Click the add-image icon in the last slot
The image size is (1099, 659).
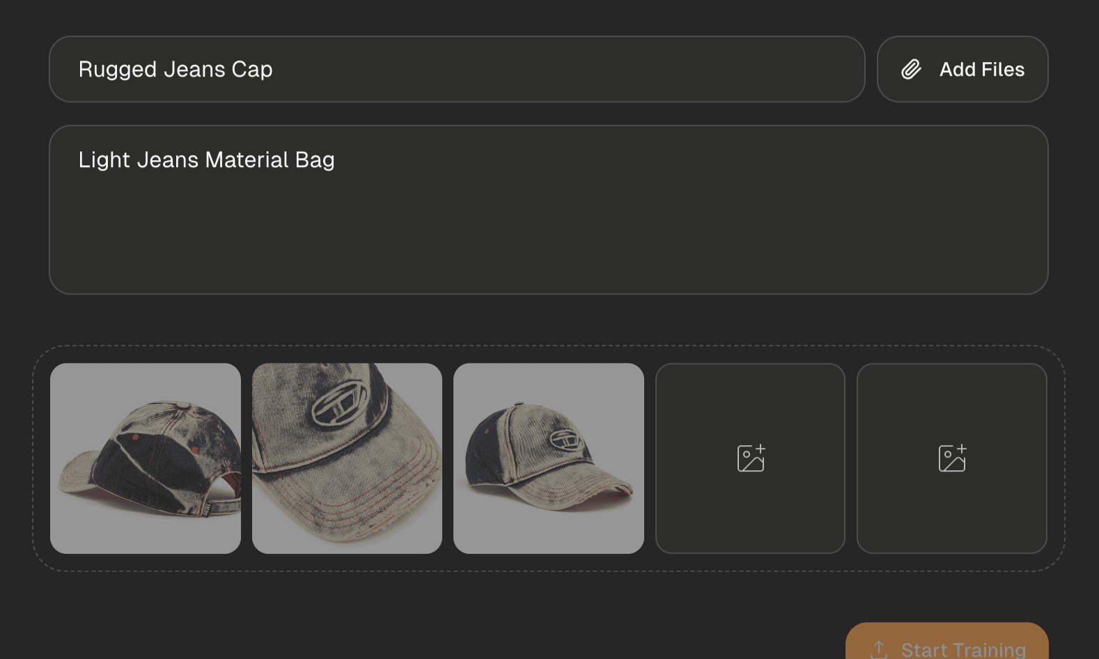click(952, 458)
